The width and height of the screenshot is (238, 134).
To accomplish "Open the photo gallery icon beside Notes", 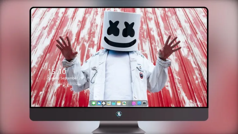I will (124, 103).
